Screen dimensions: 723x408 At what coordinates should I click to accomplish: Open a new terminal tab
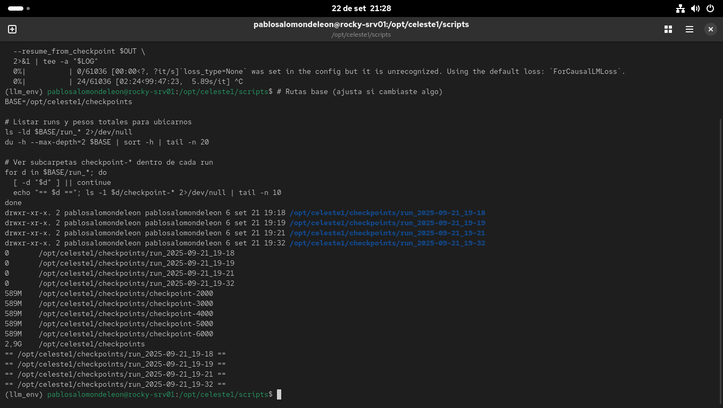coord(12,29)
